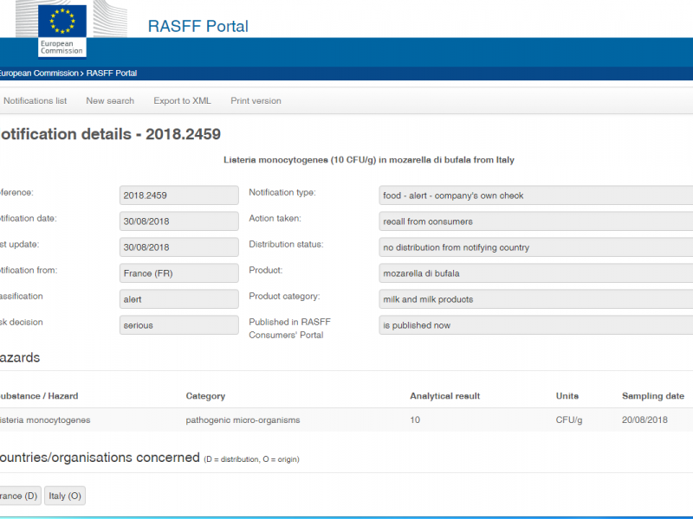Click the classification field showing alert
This screenshot has height=519, width=693.
(x=179, y=299)
